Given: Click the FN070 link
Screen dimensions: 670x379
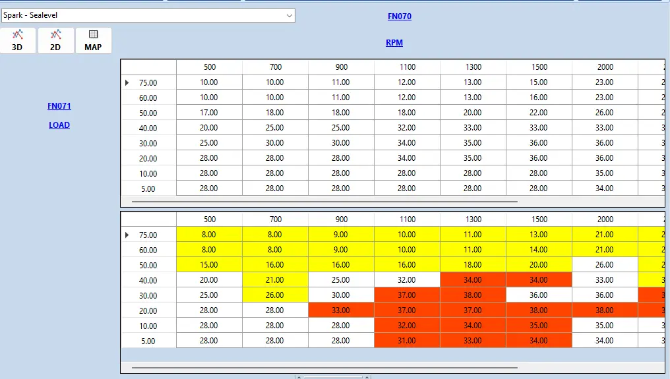Looking at the screenshot, I should pyautogui.click(x=400, y=16).
